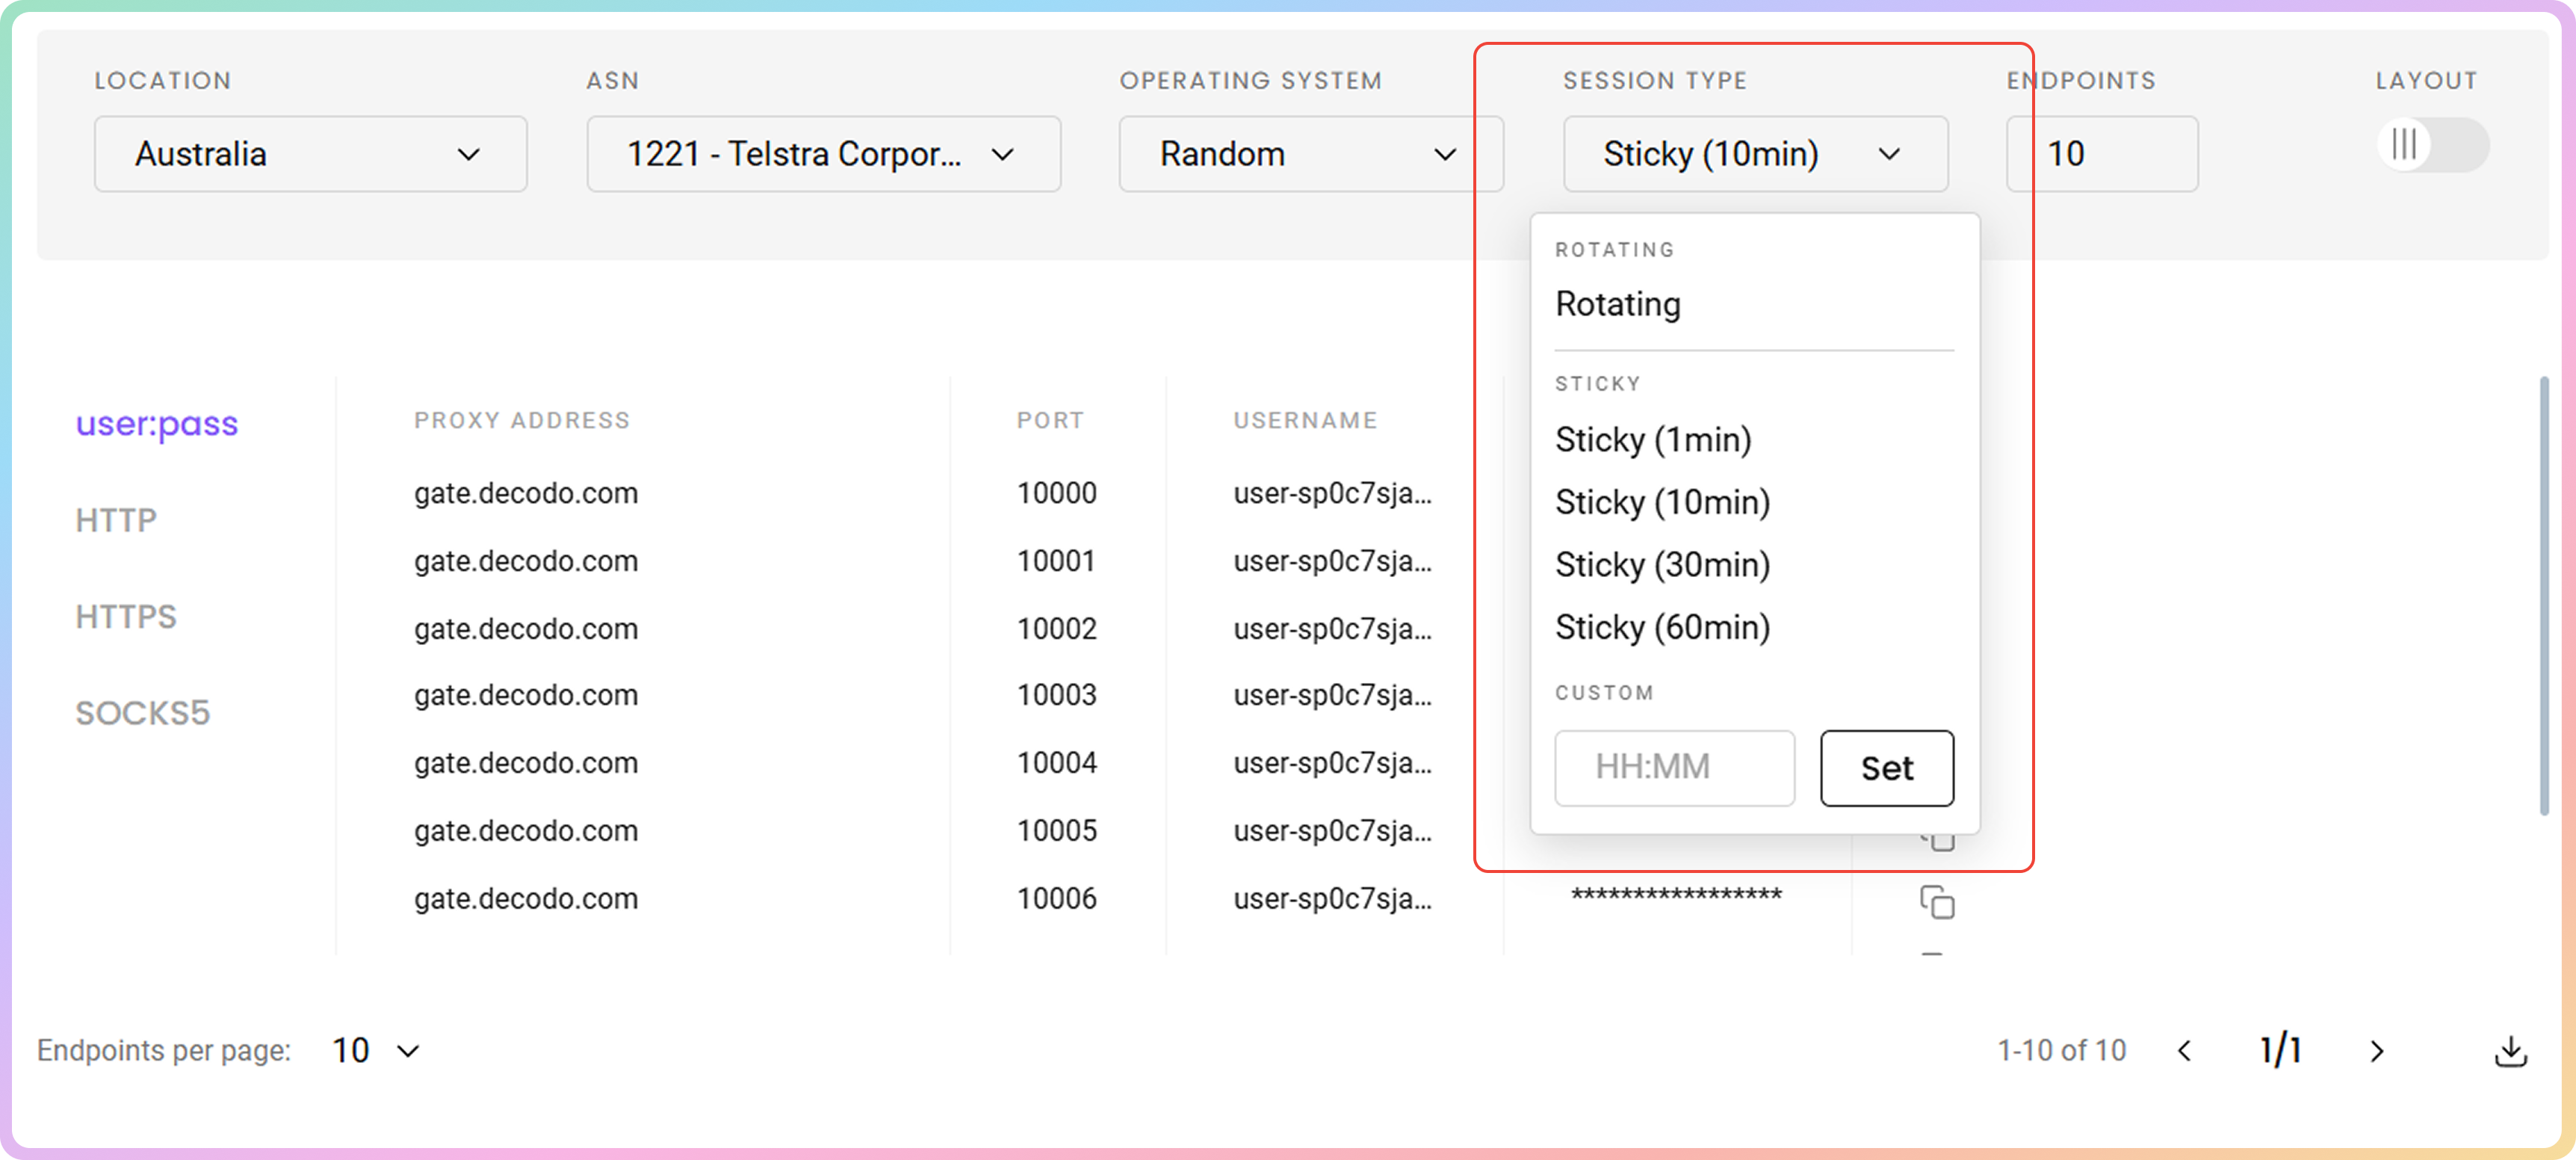
Task: Select Sticky (60min) option
Action: point(1661,628)
